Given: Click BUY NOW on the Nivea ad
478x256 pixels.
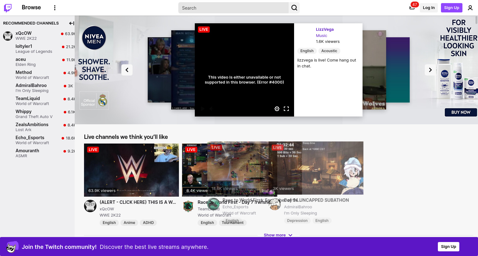Looking at the screenshot, I should 461,112.
